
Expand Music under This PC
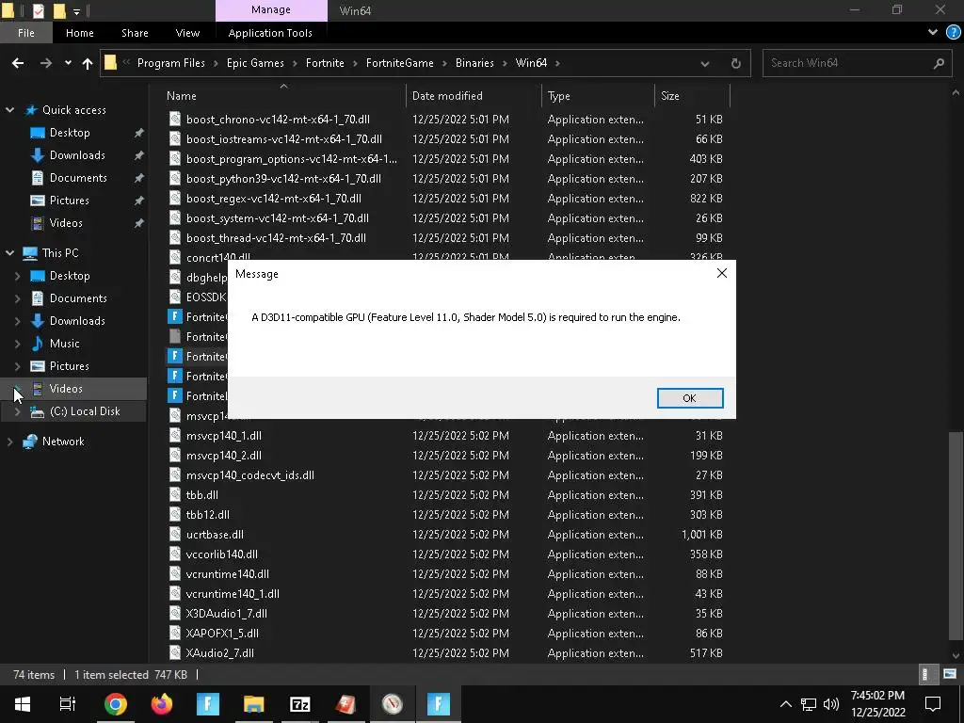coord(17,344)
